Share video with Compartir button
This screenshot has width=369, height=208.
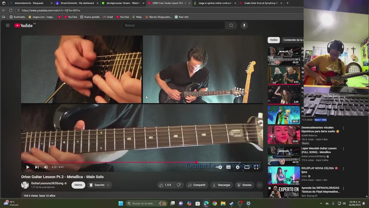pyautogui.click(x=197, y=185)
